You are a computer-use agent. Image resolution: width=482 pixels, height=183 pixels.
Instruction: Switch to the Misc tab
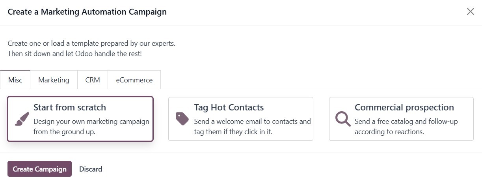15,80
